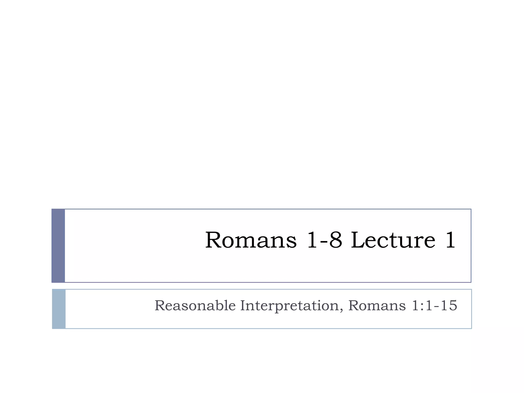This screenshot has height=393, width=524.
Task: Click the word "Romans" in the title
Action: (251, 240)
